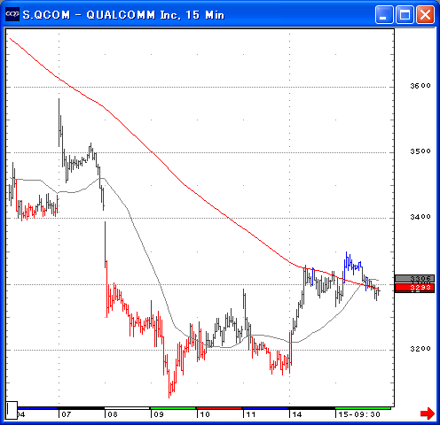Click the 04 date label on time axis

21,414
